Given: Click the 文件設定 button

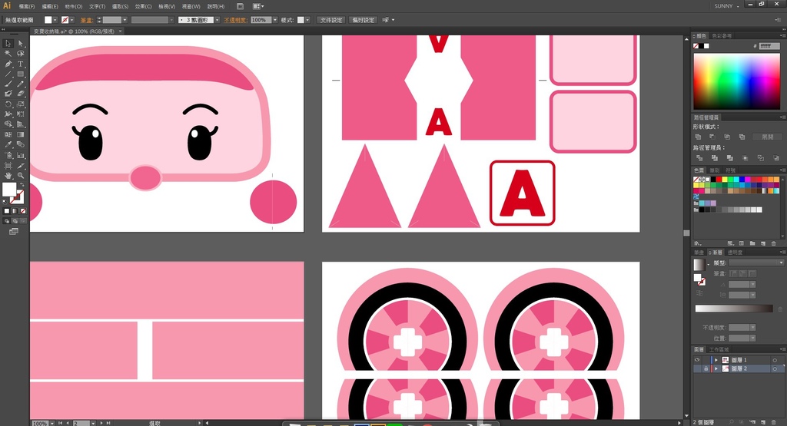Looking at the screenshot, I should click(x=330, y=20).
